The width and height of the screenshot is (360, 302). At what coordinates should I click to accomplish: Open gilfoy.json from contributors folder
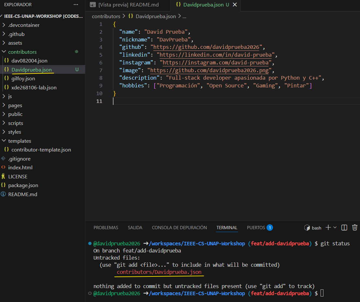click(23, 79)
